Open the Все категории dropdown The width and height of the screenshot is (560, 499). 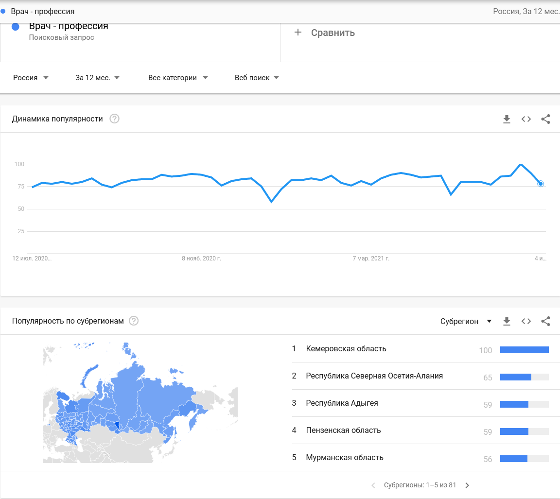click(x=178, y=78)
